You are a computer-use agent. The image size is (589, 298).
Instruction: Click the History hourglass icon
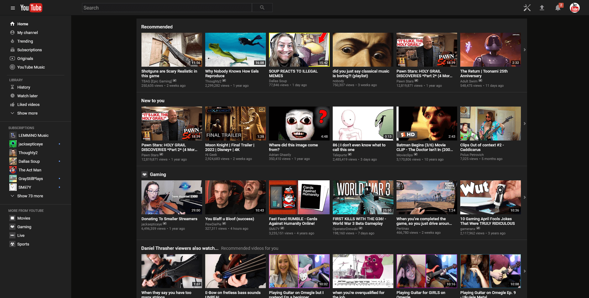[x=12, y=87]
